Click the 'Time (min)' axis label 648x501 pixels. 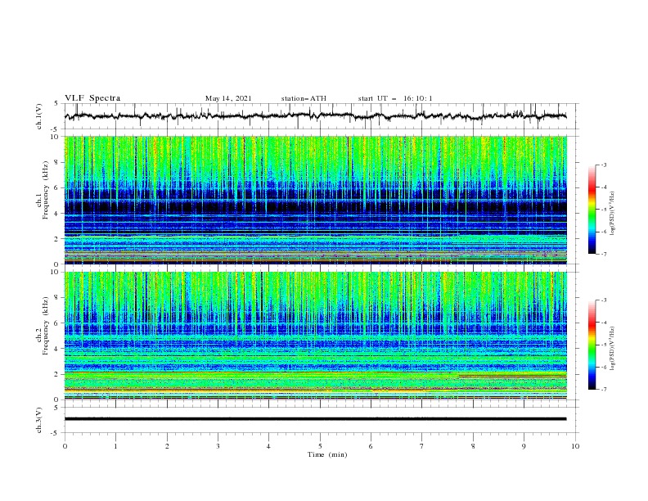(327, 454)
